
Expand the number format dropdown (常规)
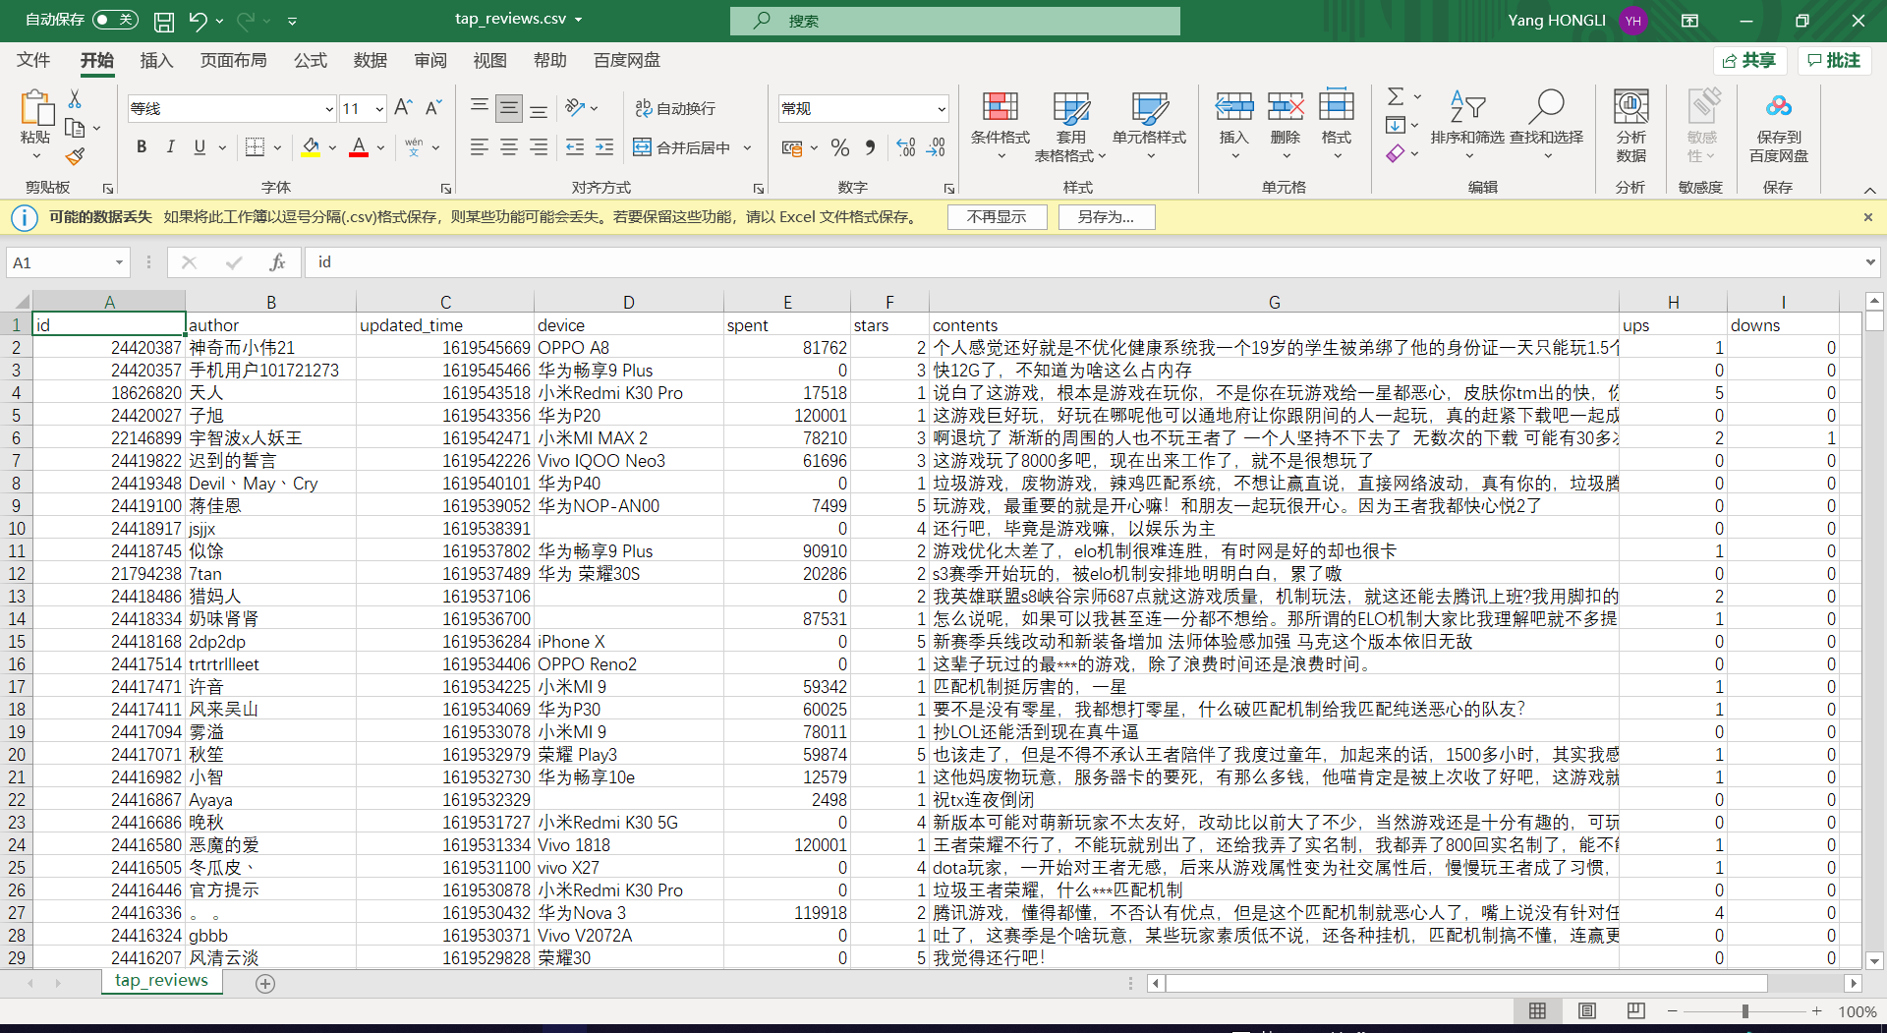941,108
